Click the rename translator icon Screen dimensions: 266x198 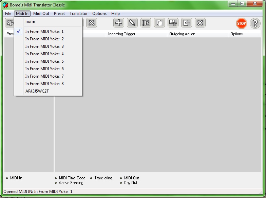point(146,23)
